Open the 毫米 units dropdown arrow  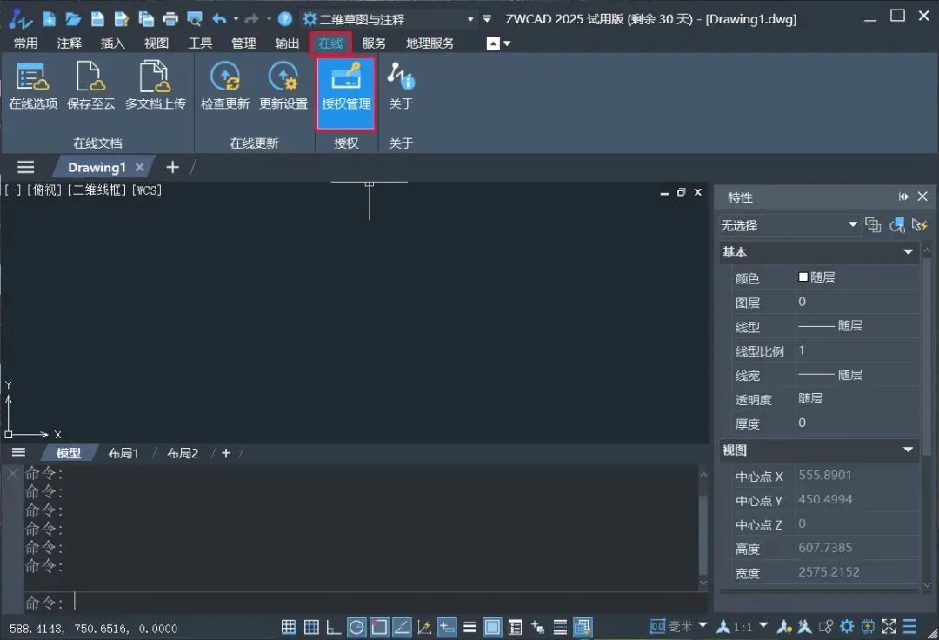pyautogui.click(x=703, y=625)
